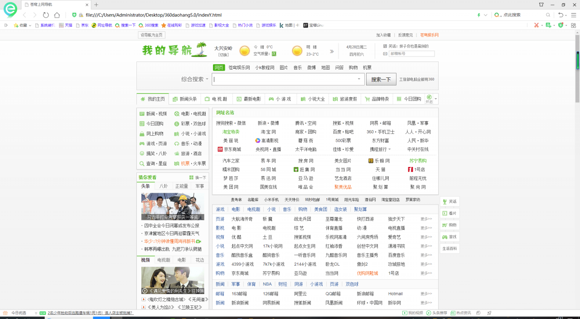Open search box suggestion dropdown arrow

[x=359, y=79]
